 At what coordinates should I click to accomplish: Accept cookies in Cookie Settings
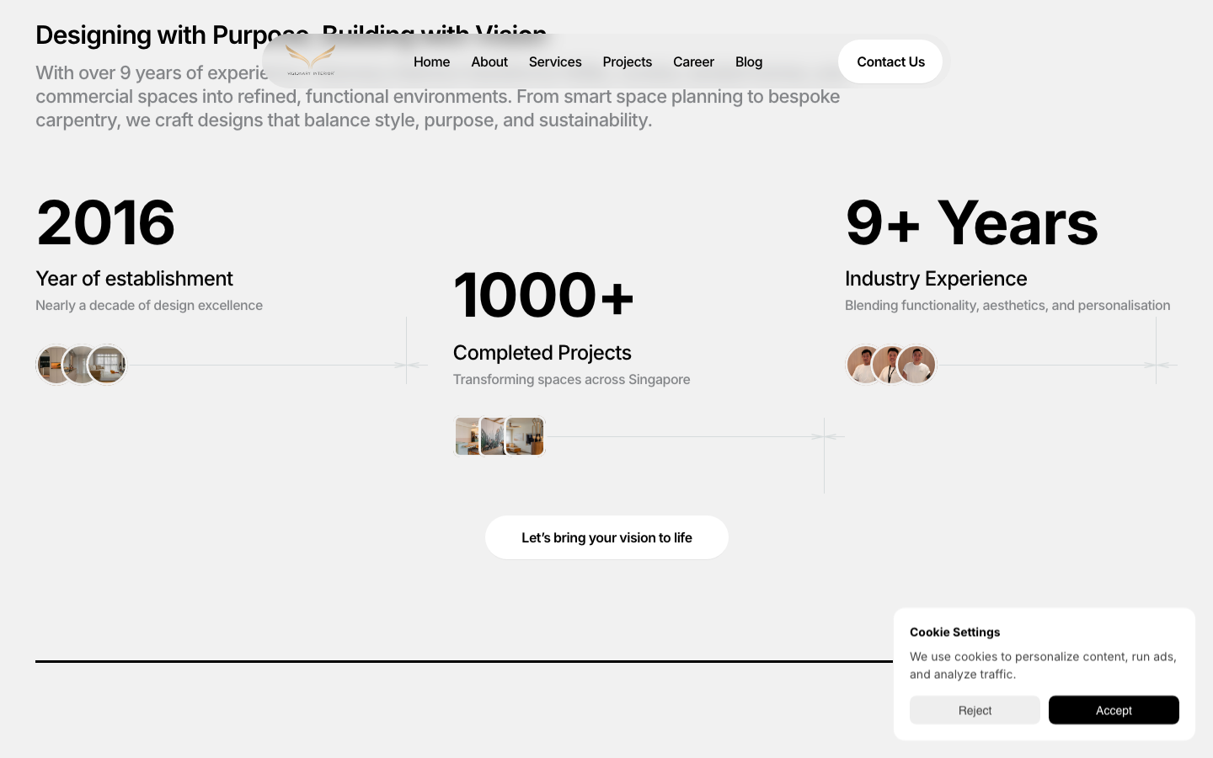coord(1114,710)
